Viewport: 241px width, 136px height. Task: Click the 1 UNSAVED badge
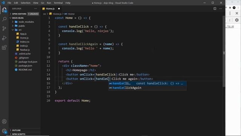[33, 14]
